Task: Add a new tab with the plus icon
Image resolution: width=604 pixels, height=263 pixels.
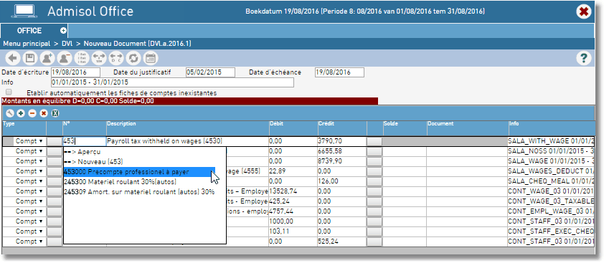Action: point(63,30)
